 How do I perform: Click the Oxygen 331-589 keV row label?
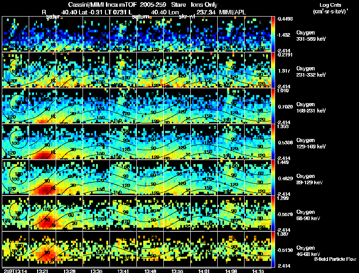pyautogui.click(x=311, y=36)
